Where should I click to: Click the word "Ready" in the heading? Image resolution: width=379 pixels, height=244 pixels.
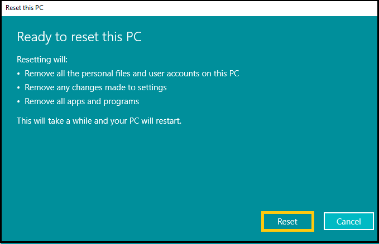(32, 37)
